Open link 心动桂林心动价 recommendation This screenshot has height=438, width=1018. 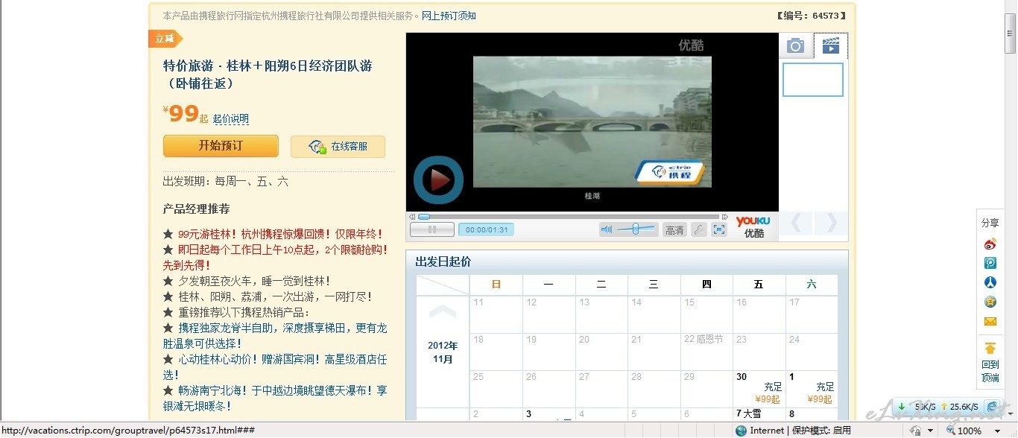(275, 367)
